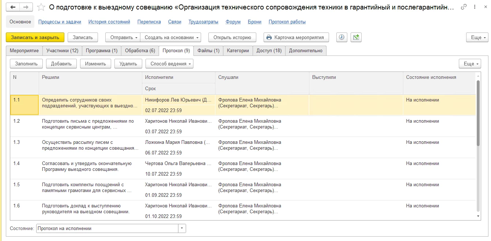Open the table panel Еще menu
This screenshot has width=491, height=241.
click(470, 64)
